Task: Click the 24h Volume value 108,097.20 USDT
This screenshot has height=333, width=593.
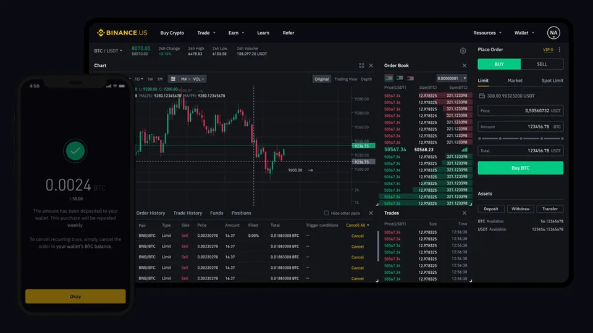Action: (252, 54)
